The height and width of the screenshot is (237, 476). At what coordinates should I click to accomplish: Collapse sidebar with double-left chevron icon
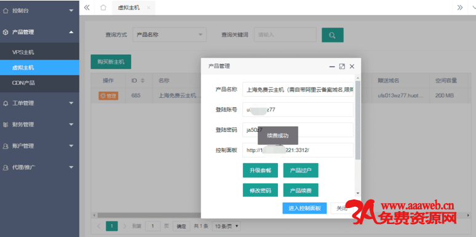point(87,7)
